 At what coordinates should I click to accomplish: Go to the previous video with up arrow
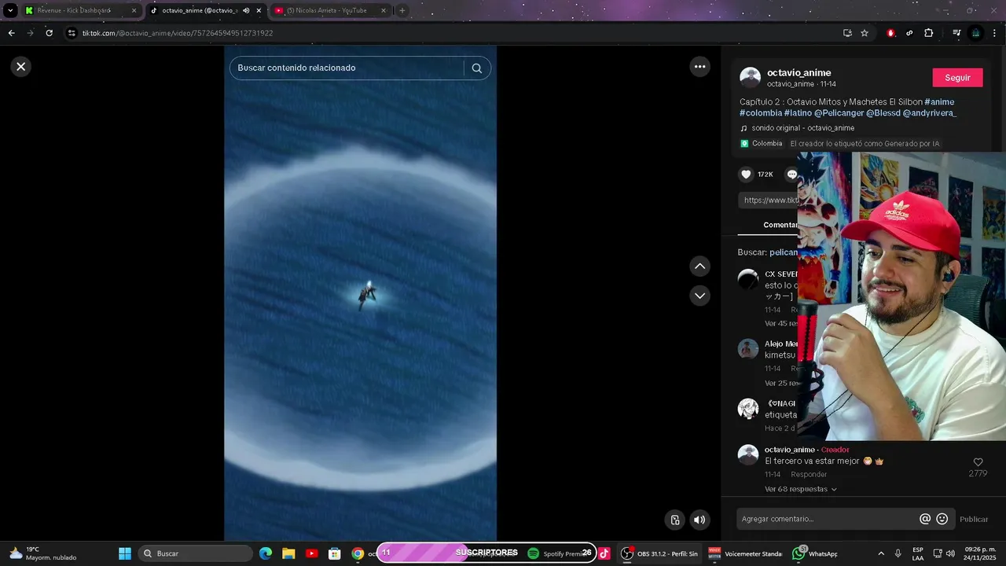click(x=699, y=266)
